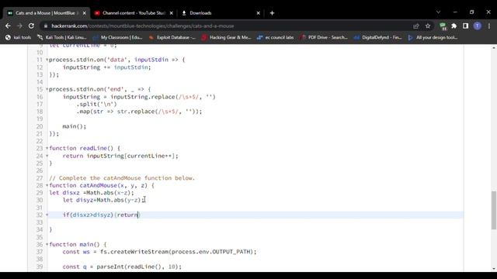Viewport: 497px width, 279px height.
Task: Click the page vertical scrollbar thumb
Action: coord(494,210)
